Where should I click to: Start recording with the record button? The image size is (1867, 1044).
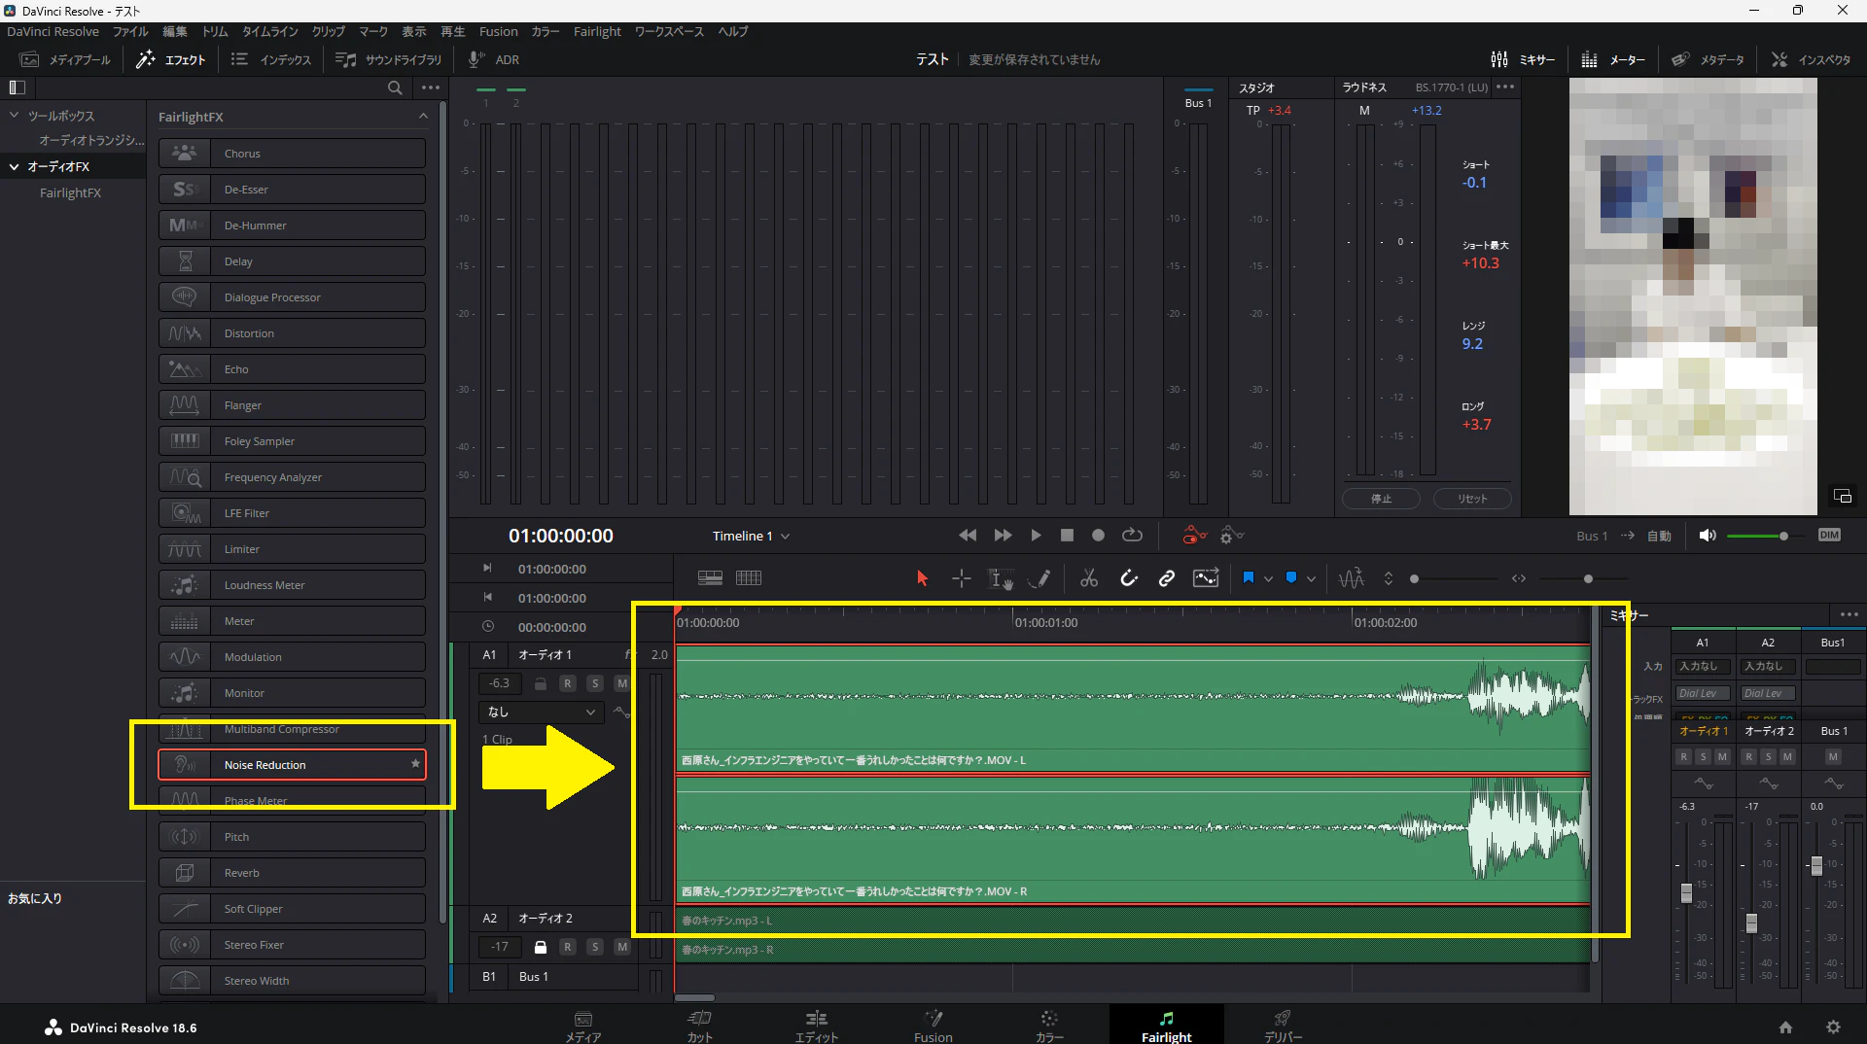tap(1098, 536)
